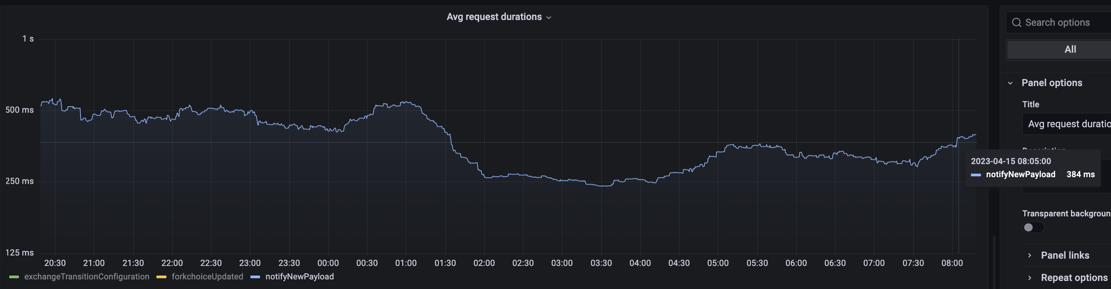The width and height of the screenshot is (1111, 289).
Task: Click the 06:30 time axis label
Action: (835, 263)
